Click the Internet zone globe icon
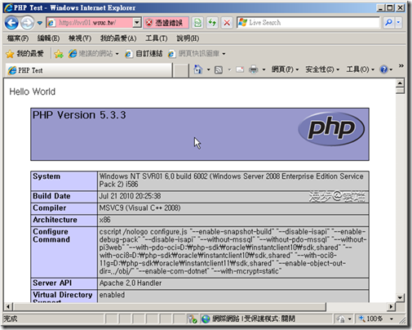 point(206,319)
